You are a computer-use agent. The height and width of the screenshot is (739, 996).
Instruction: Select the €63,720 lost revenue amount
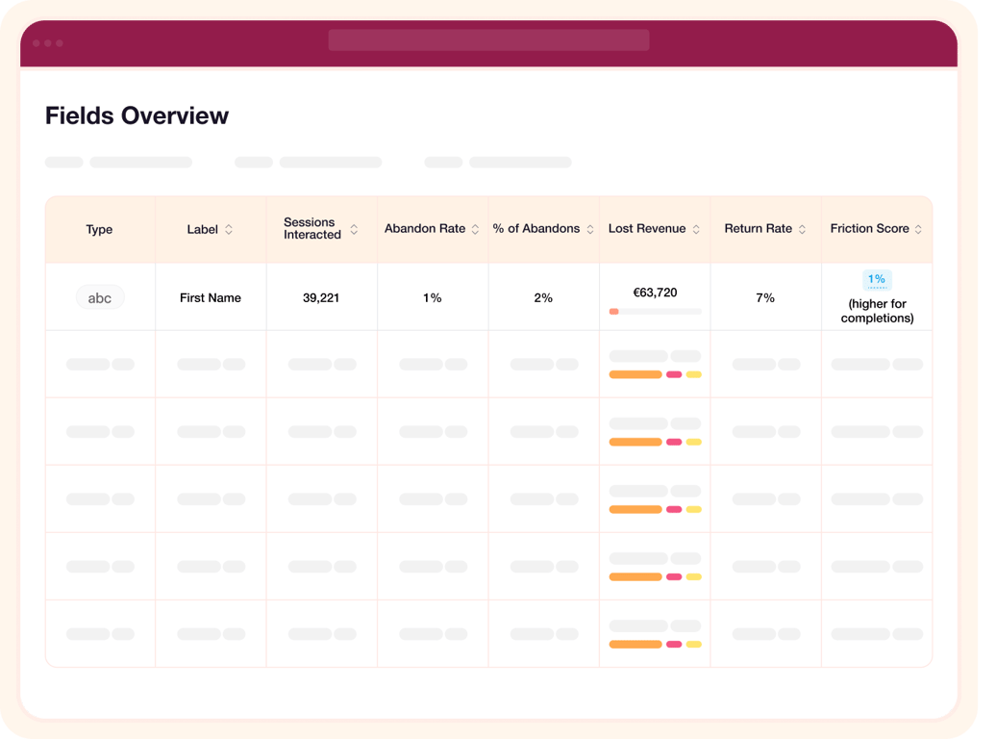coord(655,293)
